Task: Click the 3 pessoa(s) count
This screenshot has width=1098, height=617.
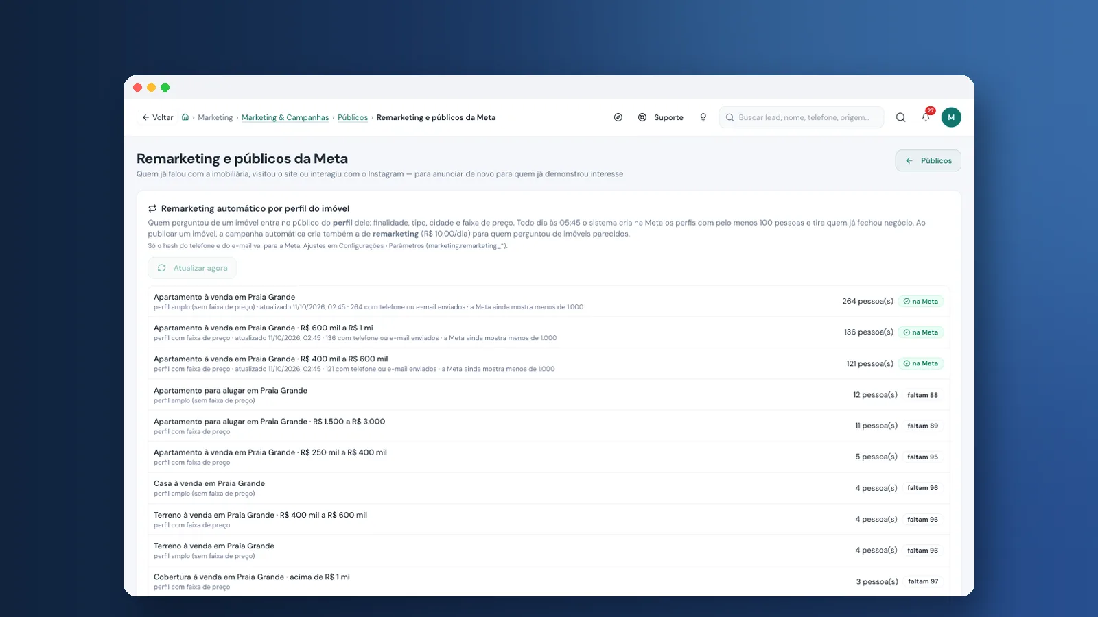Action: (877, 581)
